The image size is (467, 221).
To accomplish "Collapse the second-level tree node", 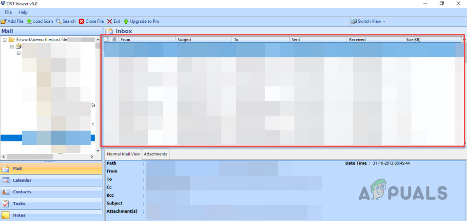I will click(12, 47).
